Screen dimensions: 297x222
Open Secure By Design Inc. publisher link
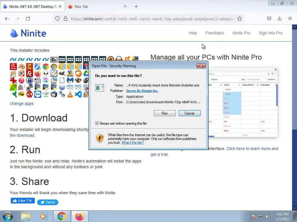[142, 91]
